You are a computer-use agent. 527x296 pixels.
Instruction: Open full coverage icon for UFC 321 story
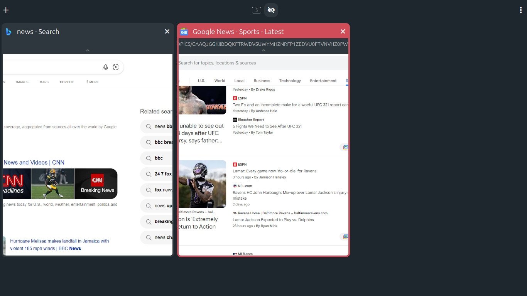(x=345, y=147)
